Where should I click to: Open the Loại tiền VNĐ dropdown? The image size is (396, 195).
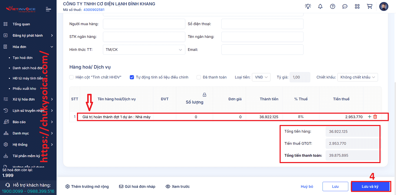point(261,77)
